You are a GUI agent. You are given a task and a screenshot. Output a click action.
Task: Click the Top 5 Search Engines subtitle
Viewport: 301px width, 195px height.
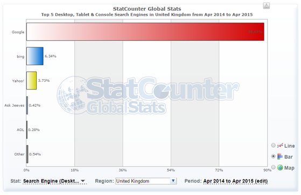click(147, 15)
